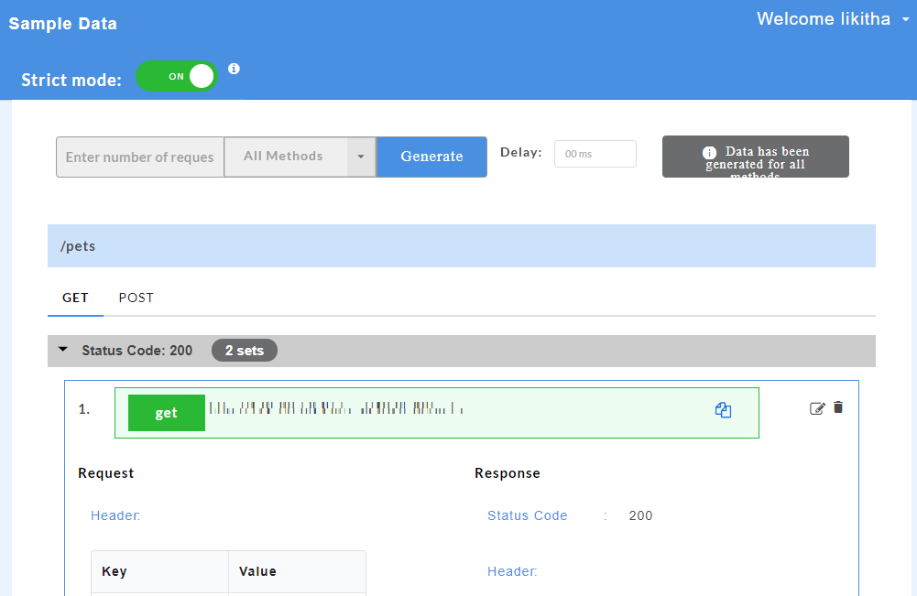
Task: Click the copy icon next to the get URL
Action: (x=723, y=410)
